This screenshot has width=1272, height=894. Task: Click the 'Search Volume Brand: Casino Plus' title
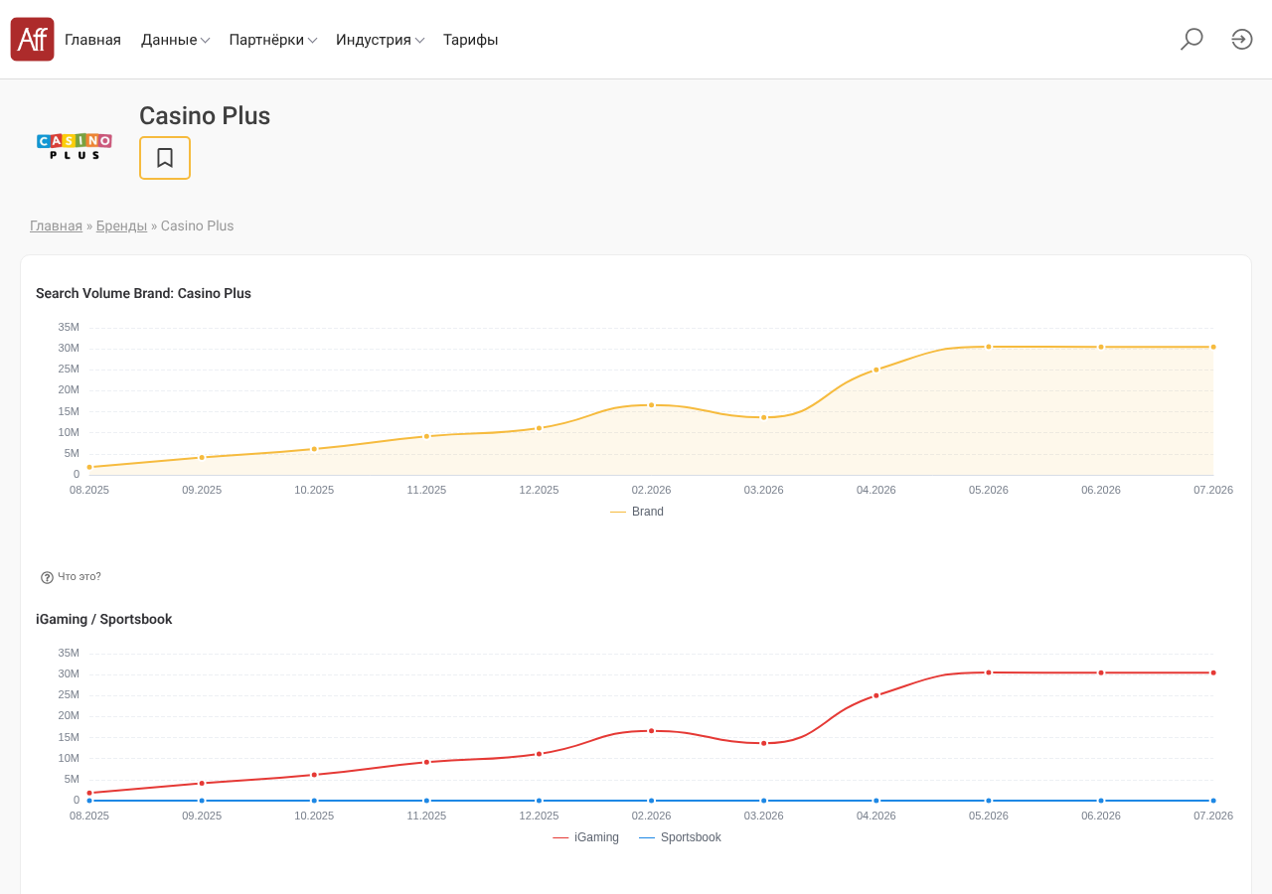tap(143, 293)
